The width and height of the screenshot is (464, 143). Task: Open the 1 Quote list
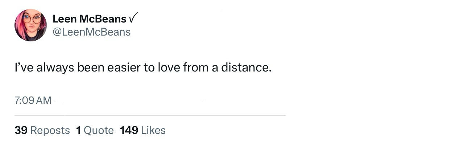click(95, 130)
